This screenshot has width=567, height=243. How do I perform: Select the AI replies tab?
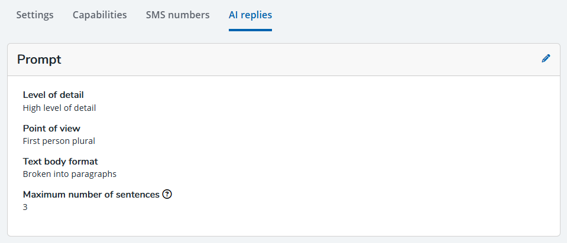(250, 15)
